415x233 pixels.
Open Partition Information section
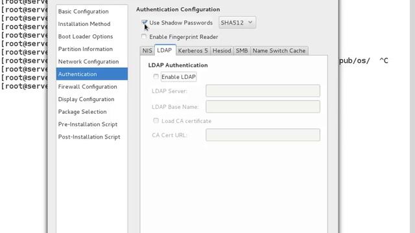(91, 49)
